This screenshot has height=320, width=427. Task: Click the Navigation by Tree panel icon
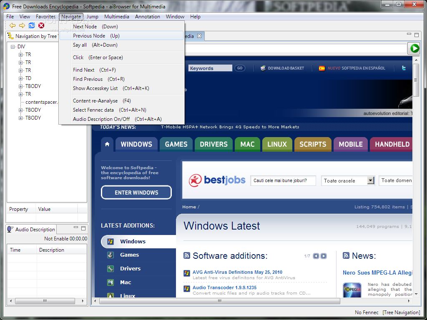pyautogui.click(x=10, y=36)
